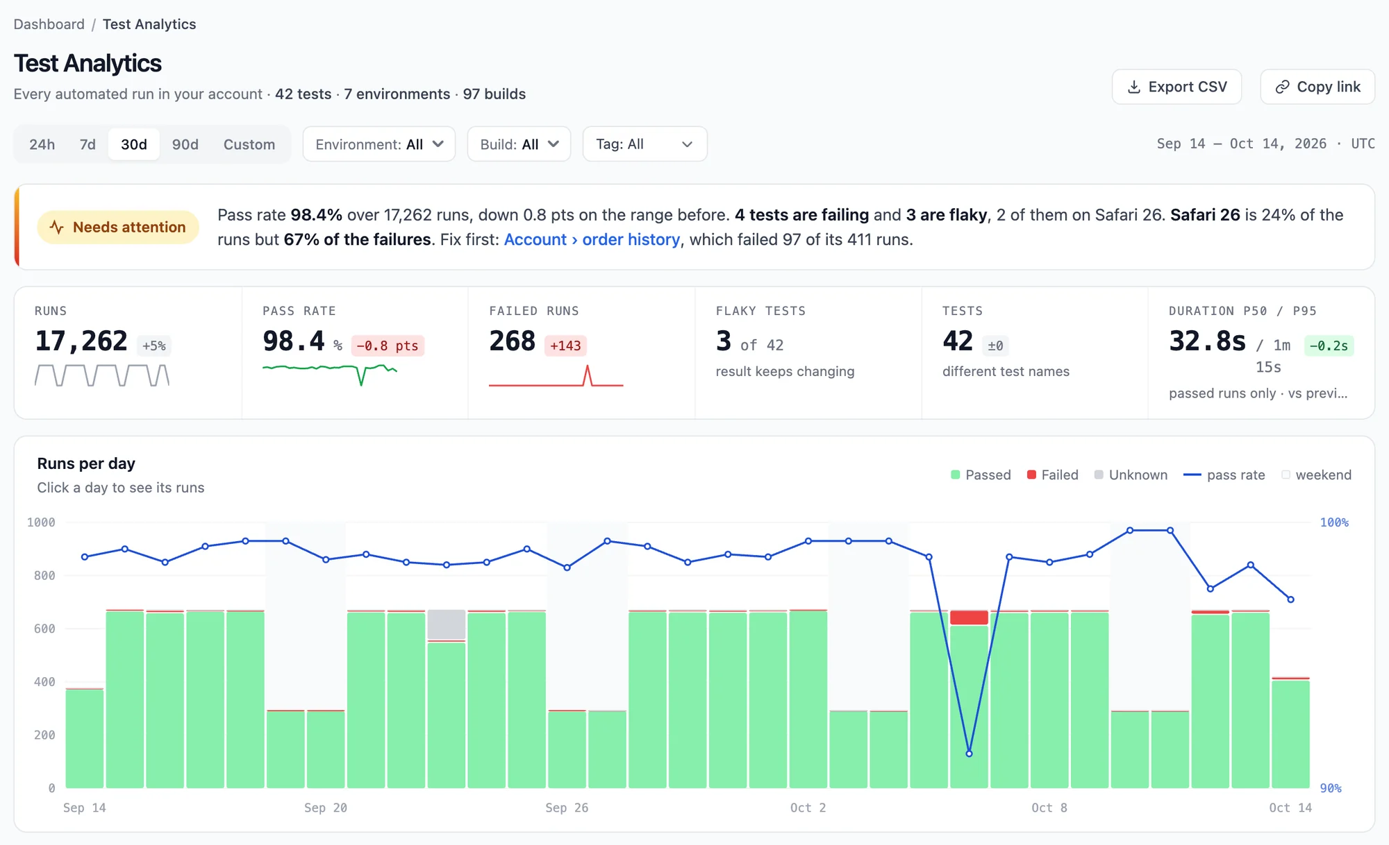Click the 90% right axis label

click(x=1331, y=788)
